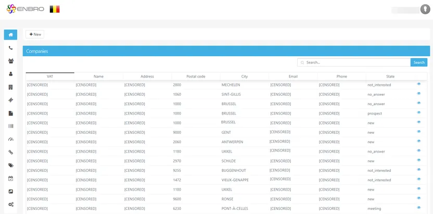The width and height of the screenshot is (433, 214).
Task: Sort by the City column header
Action: tap(245, 77)
